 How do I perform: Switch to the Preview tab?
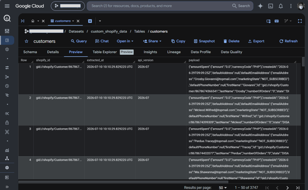click(75, 52)
